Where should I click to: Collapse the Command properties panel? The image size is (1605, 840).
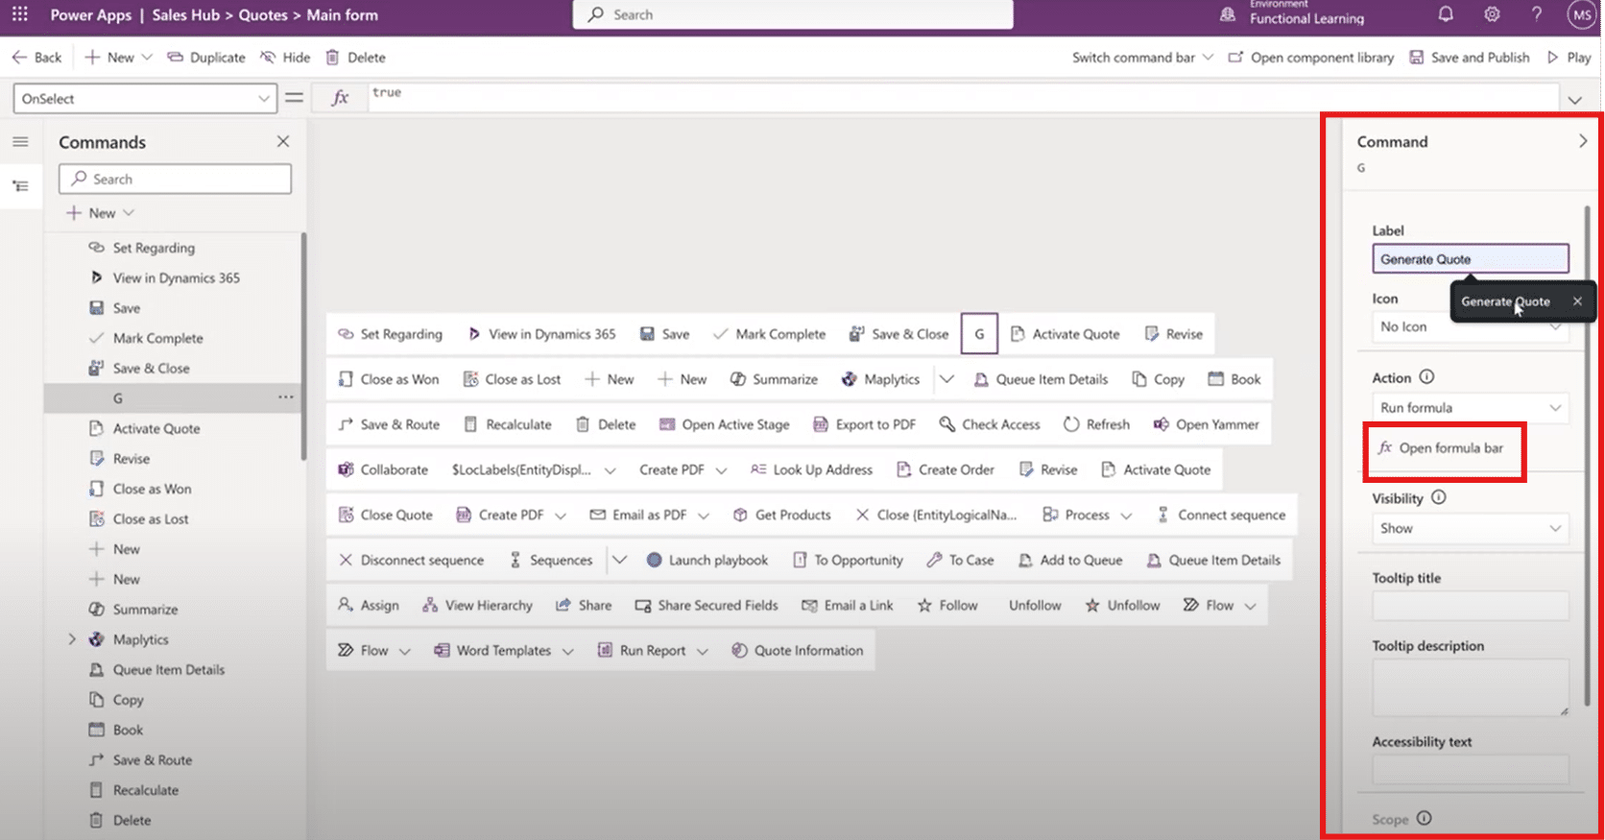point(1582,141)
